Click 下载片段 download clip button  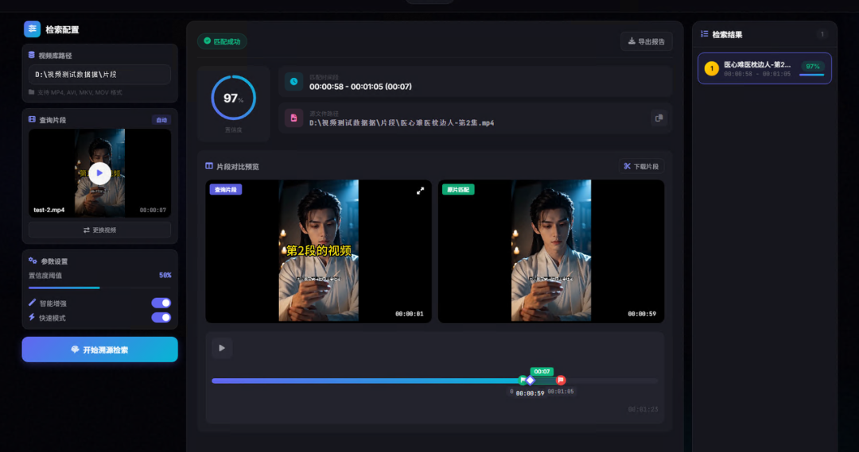[641, 166]
